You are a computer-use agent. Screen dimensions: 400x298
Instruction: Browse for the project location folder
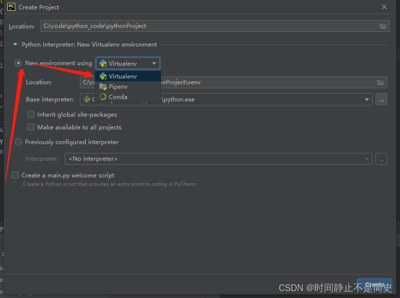pyautogui.click(x=383, y=26)
